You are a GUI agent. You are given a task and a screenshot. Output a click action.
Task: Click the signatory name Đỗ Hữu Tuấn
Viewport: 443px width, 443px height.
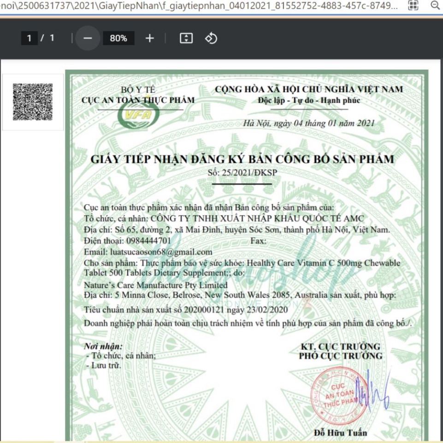coord(340,432)
